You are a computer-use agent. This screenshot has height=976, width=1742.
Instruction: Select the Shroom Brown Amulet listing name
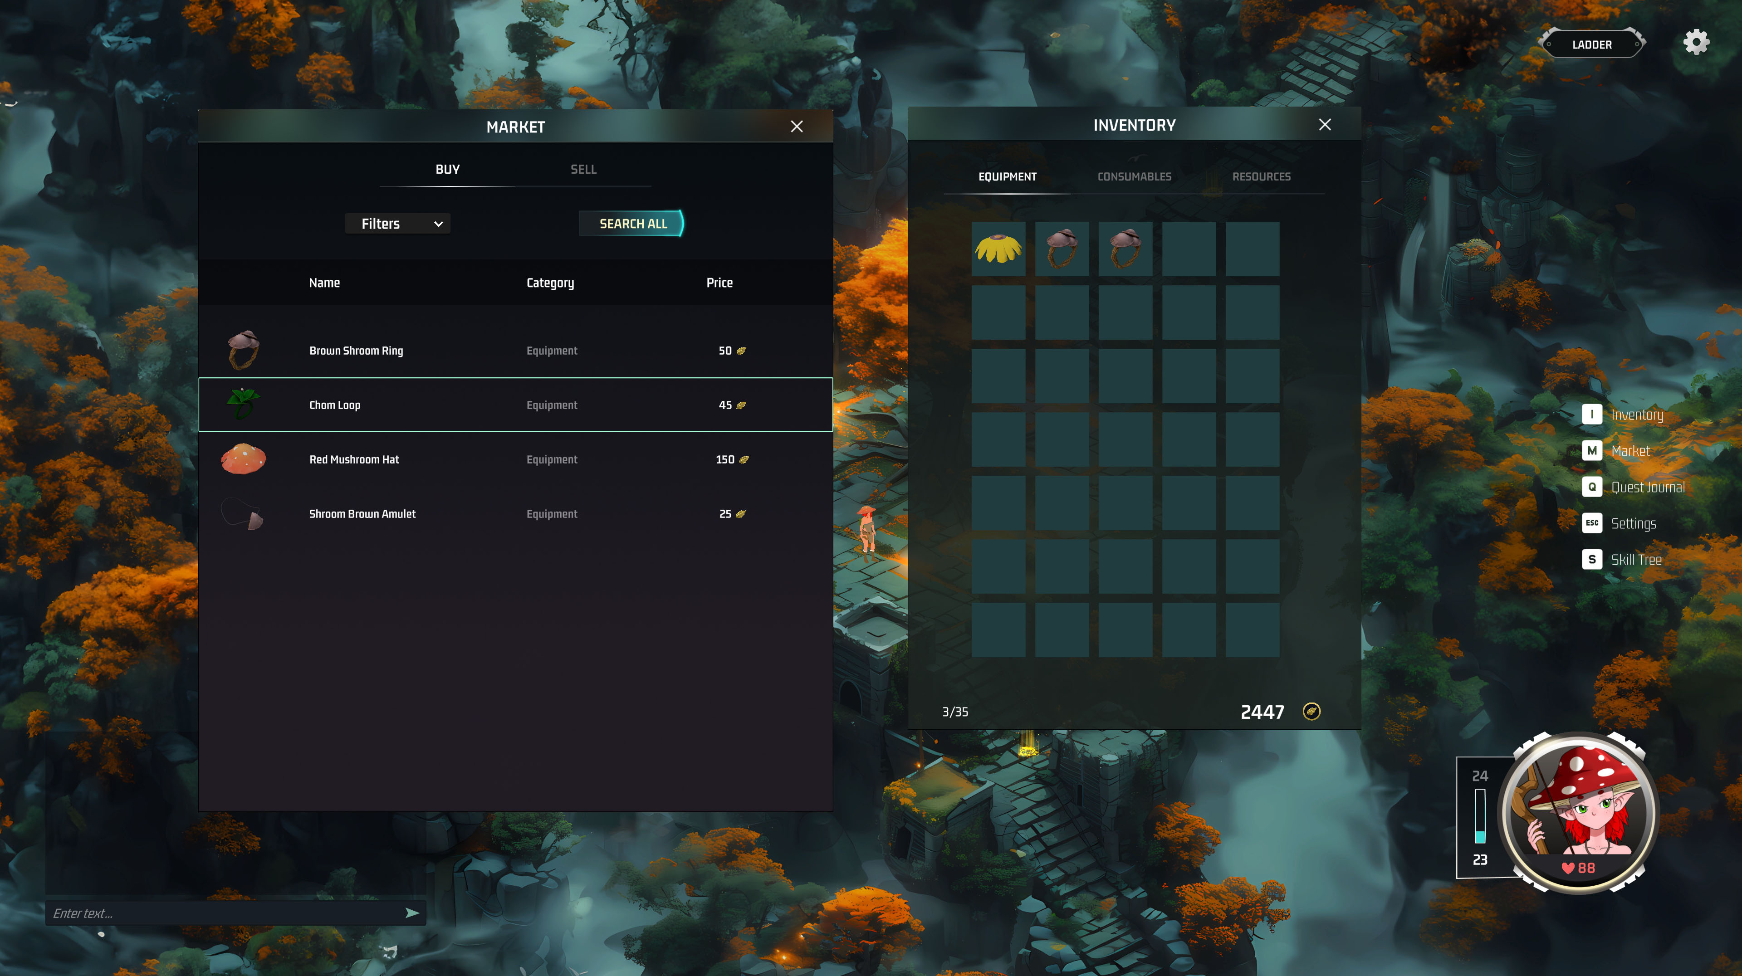362,514
